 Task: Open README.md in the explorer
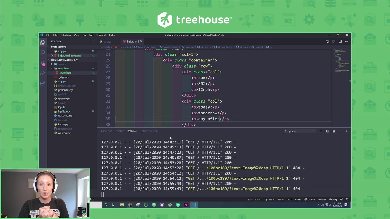pyautogui.click(x=65, y=116)
